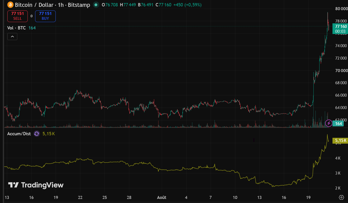
Task: Select the Accum/Dist legend label
Action: 19,134
